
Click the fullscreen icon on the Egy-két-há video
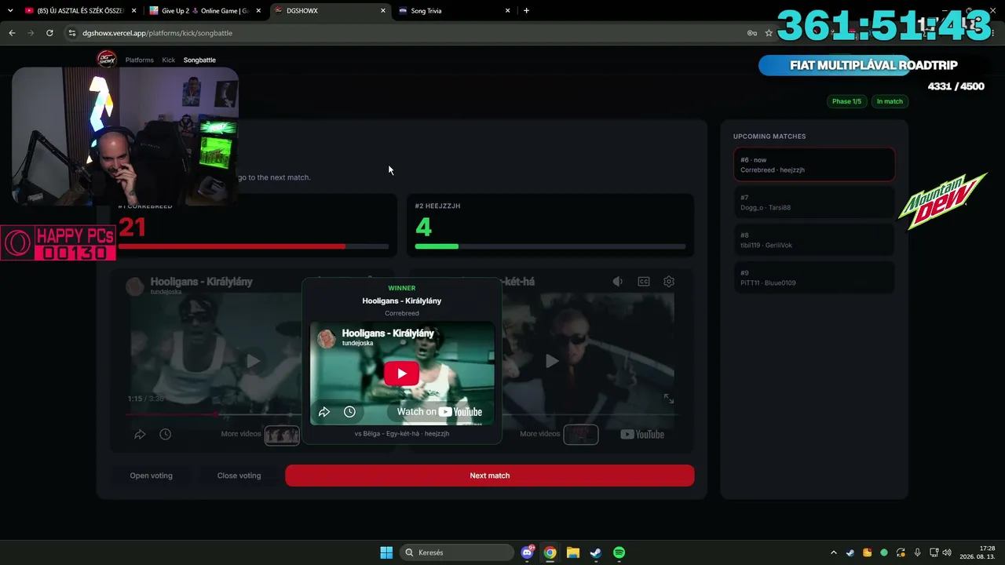pyautogui.click(x=669, y=399)
